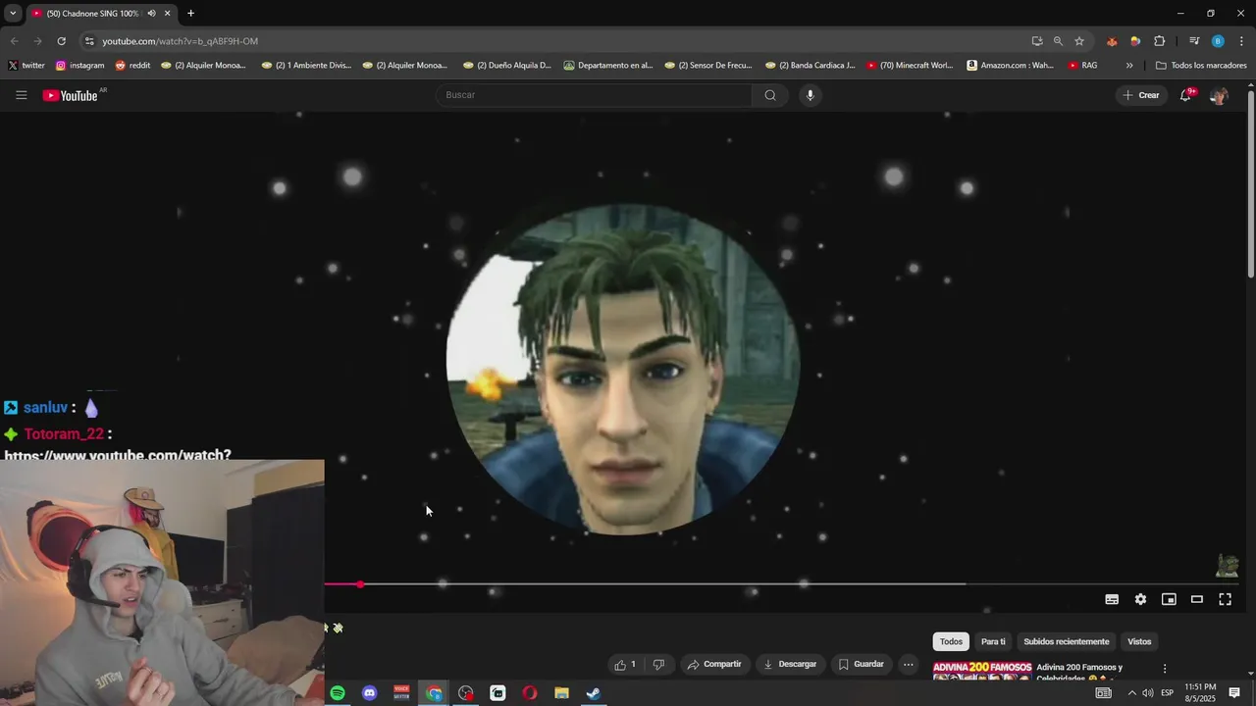
Task: Open the Windows notification center icon
Action: (x=1234, y=693)
